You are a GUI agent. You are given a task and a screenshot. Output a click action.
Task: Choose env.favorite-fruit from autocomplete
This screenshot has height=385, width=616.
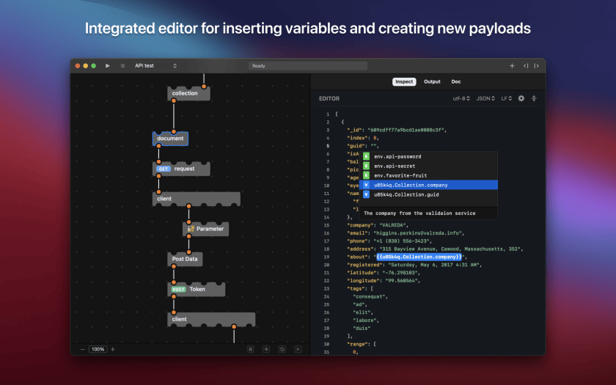[428, 175]
